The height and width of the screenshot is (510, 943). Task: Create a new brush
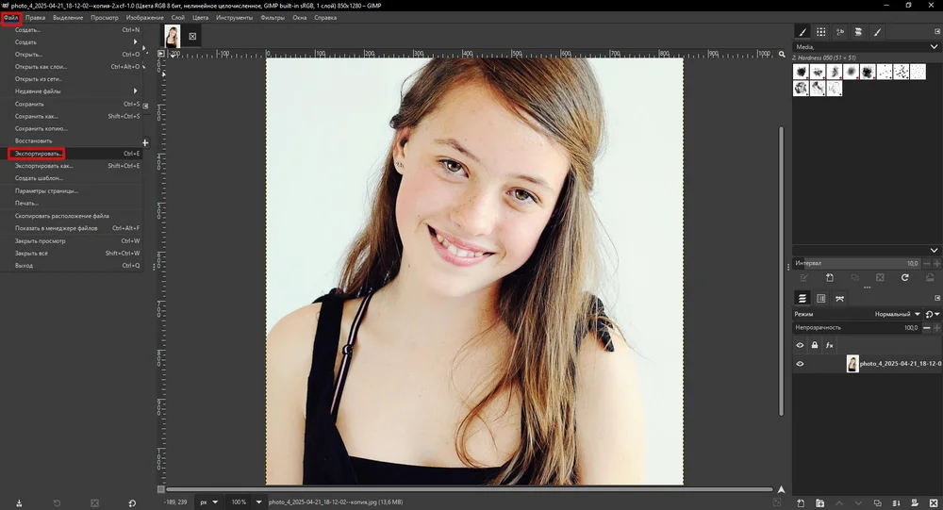coord(829,277)
